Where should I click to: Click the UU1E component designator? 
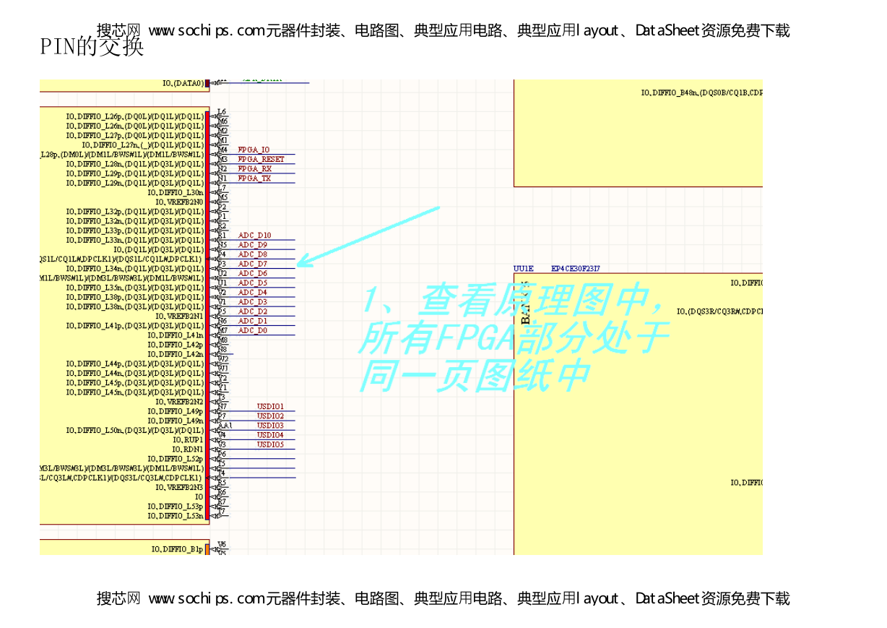522,269
